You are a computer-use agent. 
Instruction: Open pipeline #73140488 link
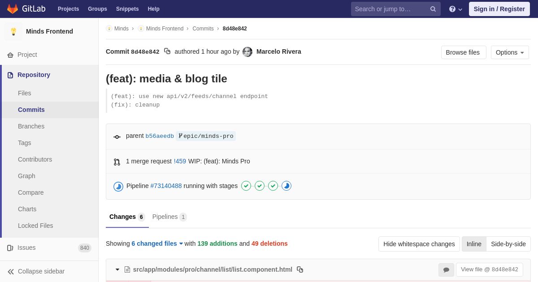[166, 186]
